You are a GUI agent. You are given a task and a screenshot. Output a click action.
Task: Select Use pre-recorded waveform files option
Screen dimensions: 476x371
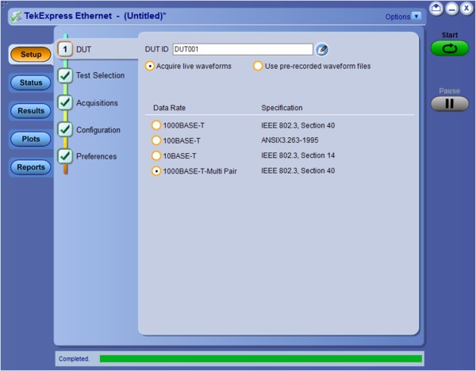(x=258, y=66)
